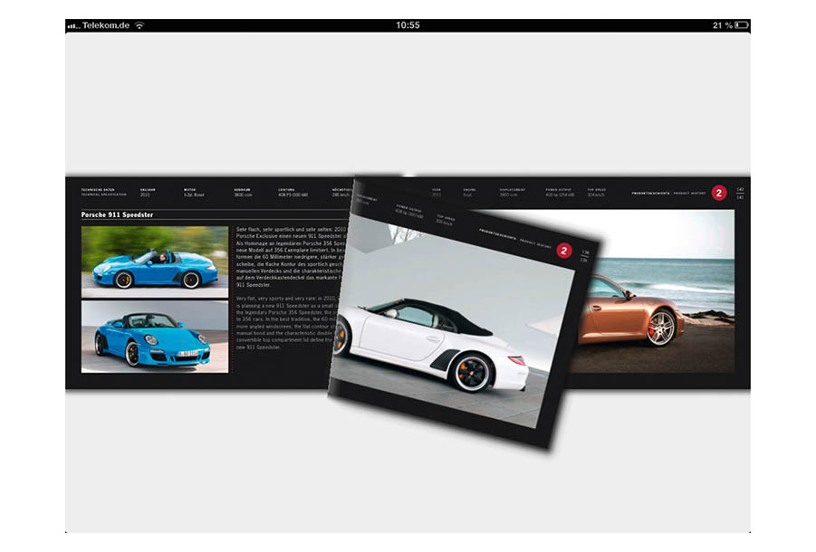
Task: Tap the Leistung 408 PS specification
Action: point(293,193)
